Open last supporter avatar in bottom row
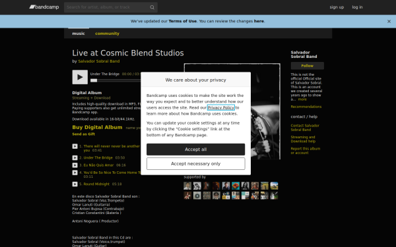396x247 pixels. pos(274,196)
